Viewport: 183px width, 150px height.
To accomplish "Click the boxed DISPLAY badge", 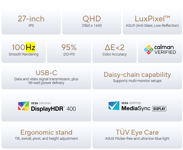I will coord(159,108).
